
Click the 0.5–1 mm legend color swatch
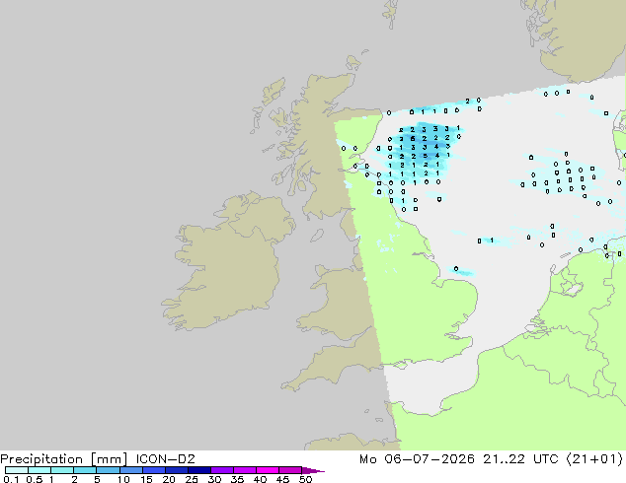coord(39,470)
